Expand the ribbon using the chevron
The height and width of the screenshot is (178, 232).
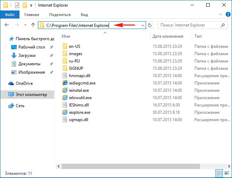click(x=220, y=15)
